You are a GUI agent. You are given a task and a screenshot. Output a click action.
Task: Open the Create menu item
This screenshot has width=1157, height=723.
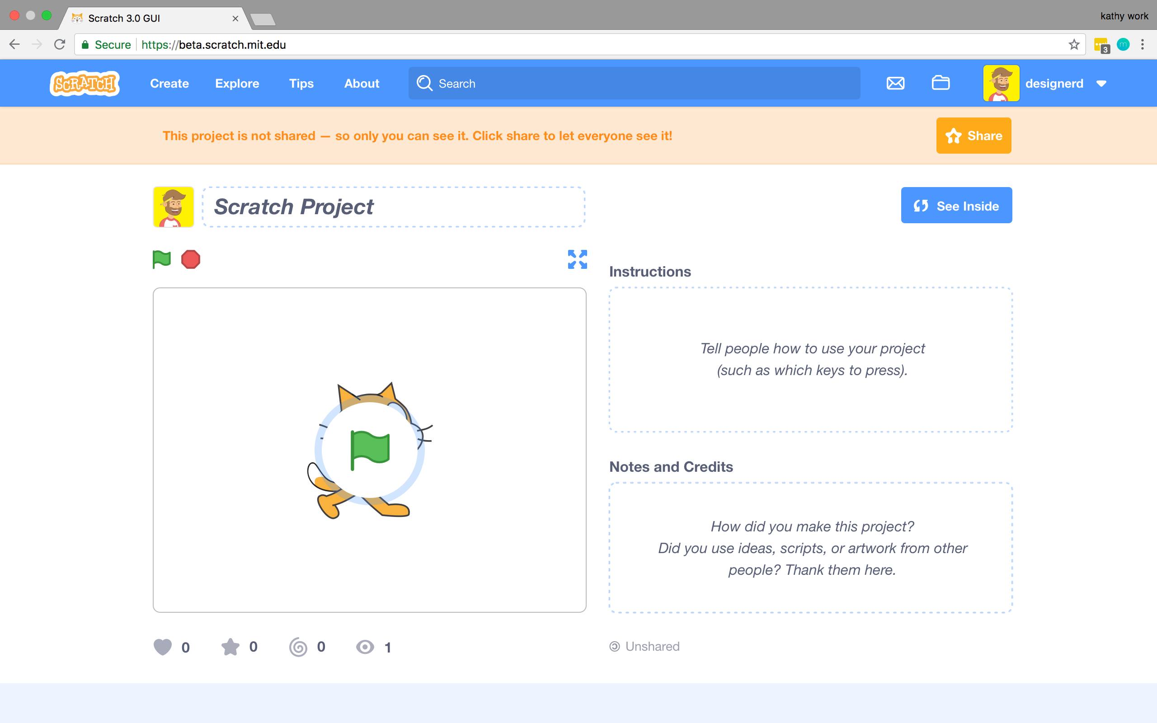click(169, 84)
